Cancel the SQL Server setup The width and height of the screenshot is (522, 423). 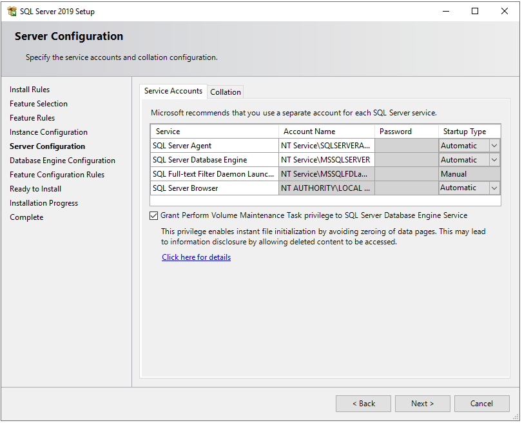(x=481, y=403)
